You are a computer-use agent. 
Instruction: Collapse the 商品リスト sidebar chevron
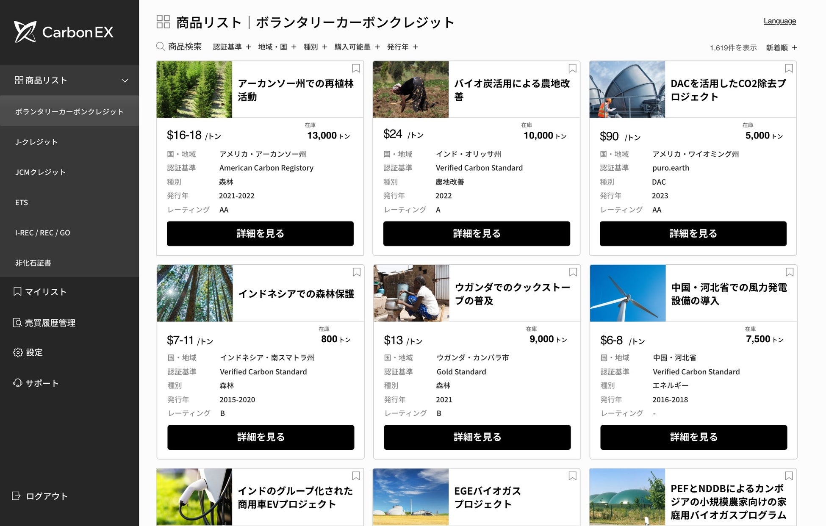click(x=125, y=80)
